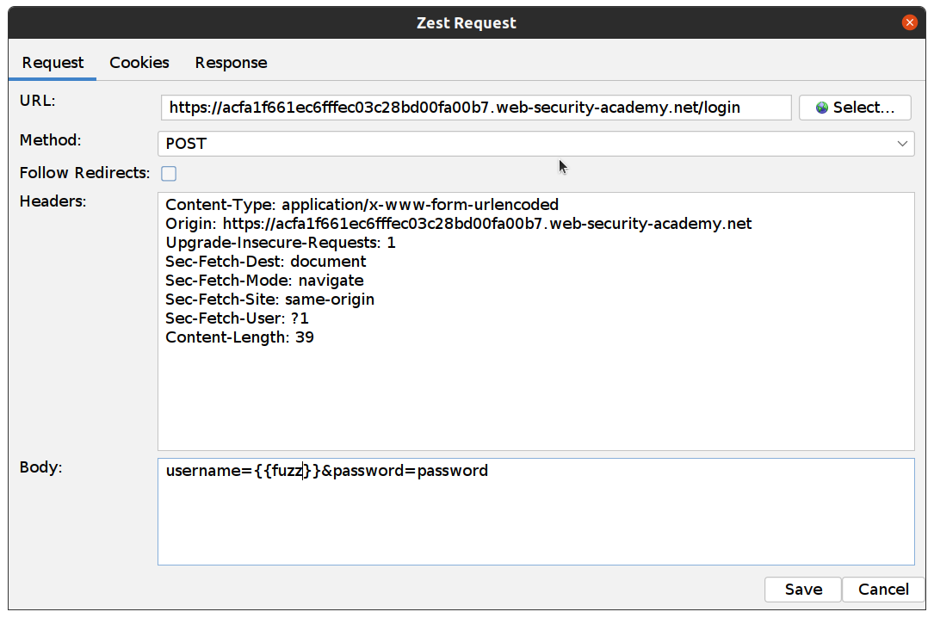Click the Select... URL button
The width and height of the screenshot is (934, 618).
(x=855, y=108)
